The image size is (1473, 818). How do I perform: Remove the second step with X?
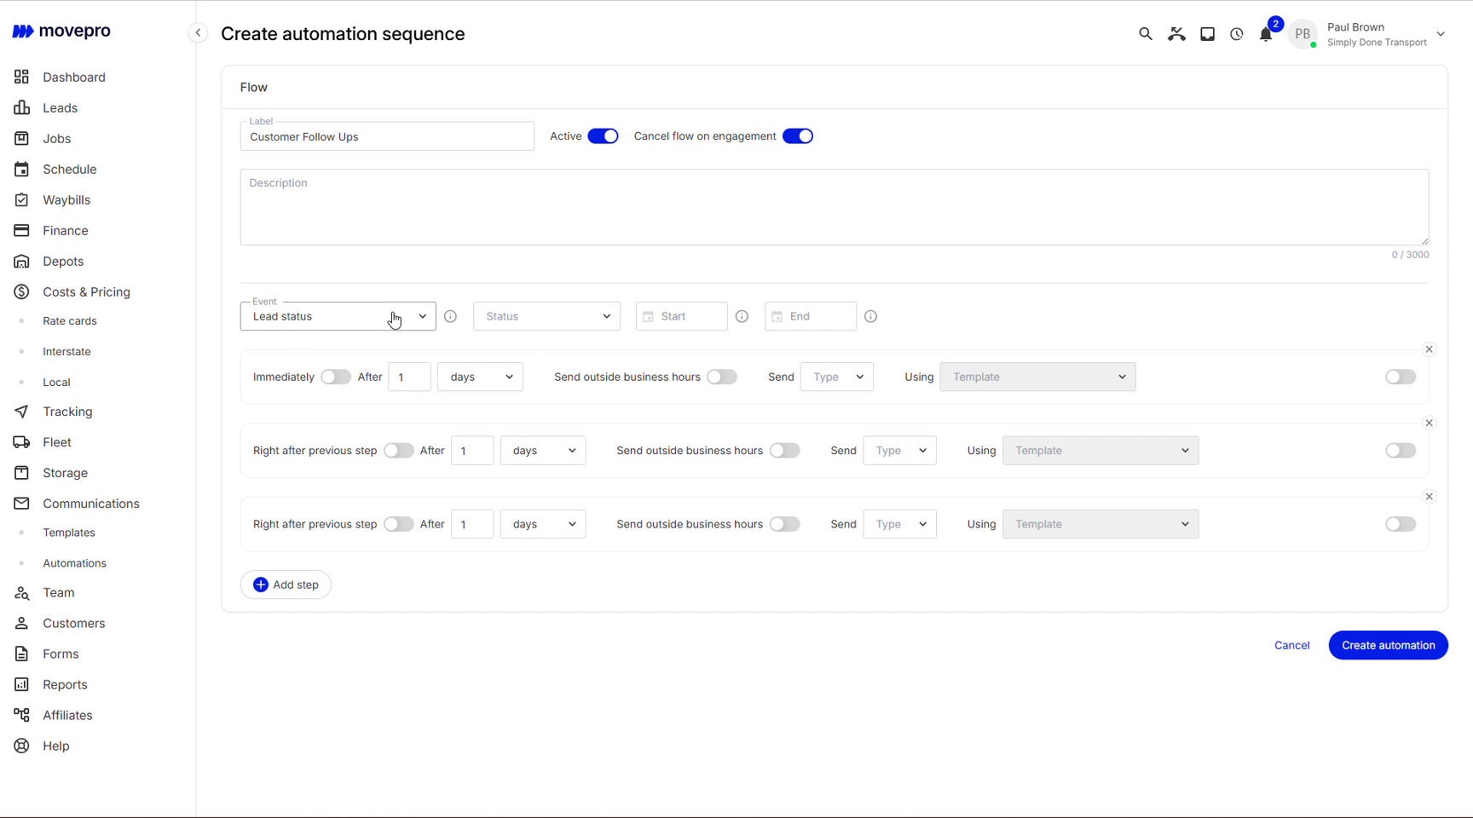(x=1430, y=423)
